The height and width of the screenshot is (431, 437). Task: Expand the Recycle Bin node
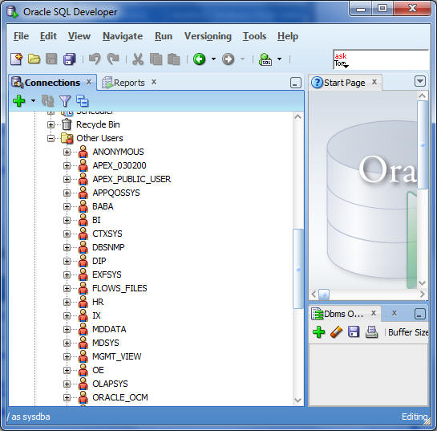51,124
